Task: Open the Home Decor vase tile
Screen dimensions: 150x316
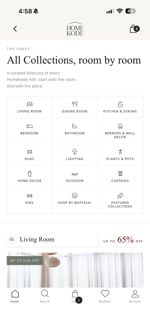Action: [29, 177]
